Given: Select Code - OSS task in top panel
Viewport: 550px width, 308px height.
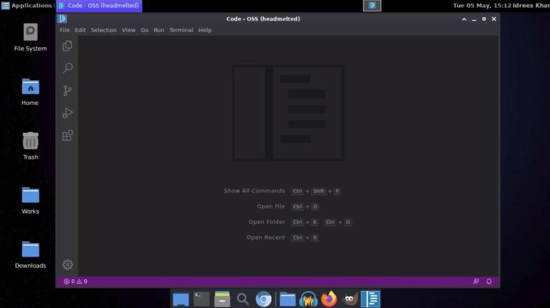Looking at the screenshot, I should 99,6.
